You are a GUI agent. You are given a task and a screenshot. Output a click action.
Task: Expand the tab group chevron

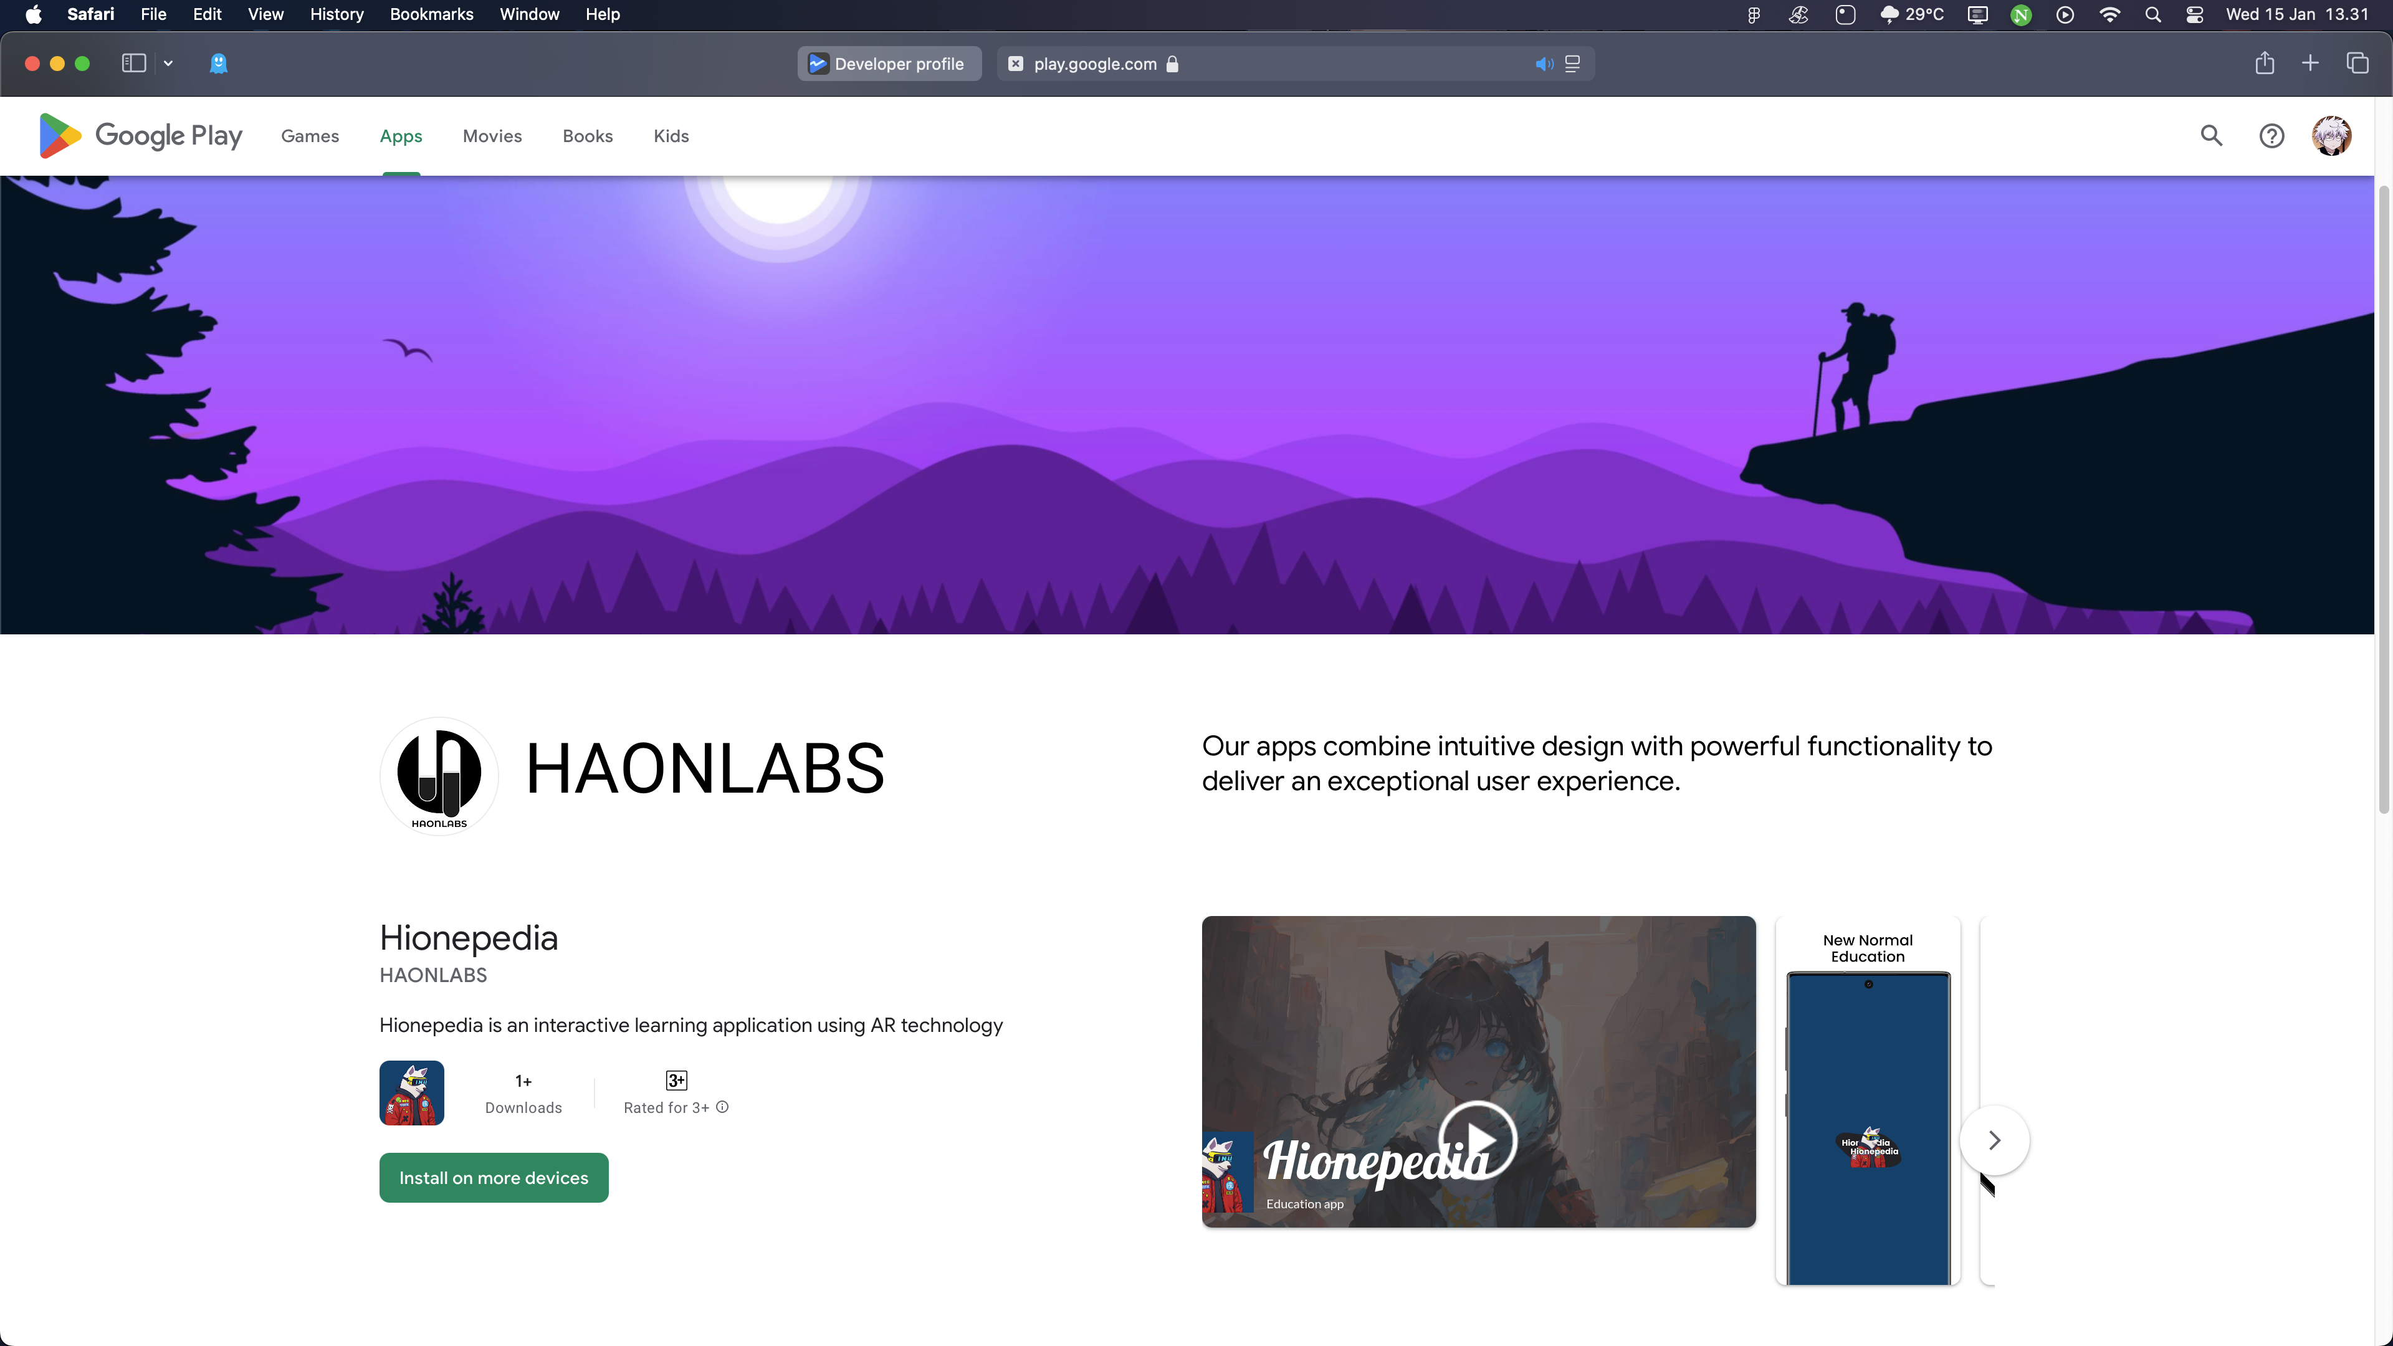[x=168, y=63]
